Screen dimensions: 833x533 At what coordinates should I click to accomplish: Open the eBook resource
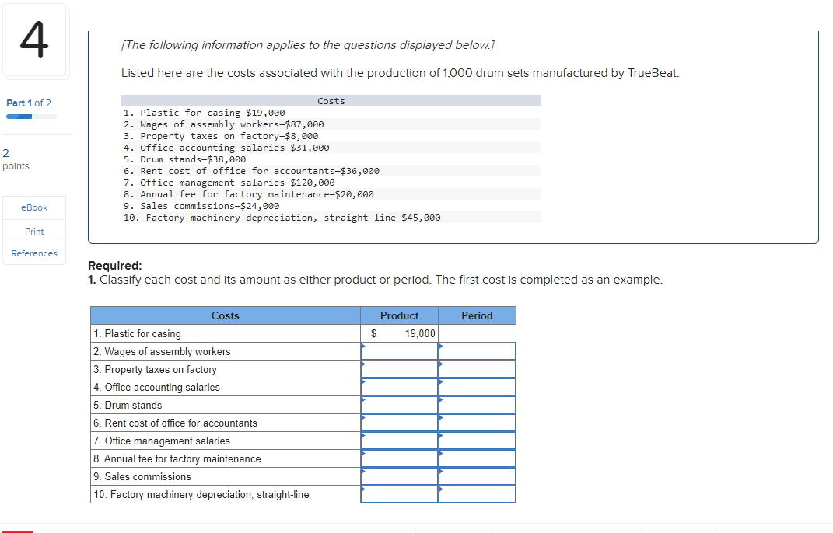[33, 207]
